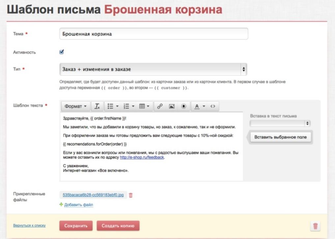Click the insert table icon
335x239 pixels.
[x=142, y=106]
